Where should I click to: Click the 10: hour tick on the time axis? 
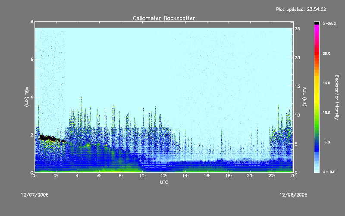coord(142,176)
